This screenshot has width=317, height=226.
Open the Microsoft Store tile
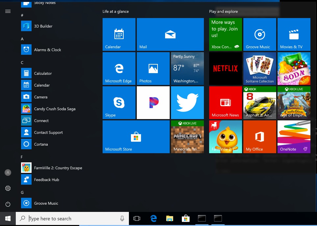[136, 137]
